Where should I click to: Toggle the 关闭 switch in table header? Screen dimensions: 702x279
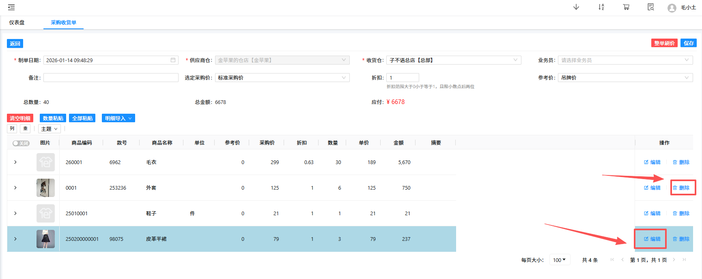[21, 143]
